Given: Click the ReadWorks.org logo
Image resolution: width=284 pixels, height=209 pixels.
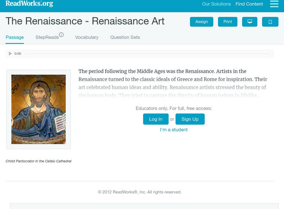Looking at the screenshot, I should coord(29,4).
